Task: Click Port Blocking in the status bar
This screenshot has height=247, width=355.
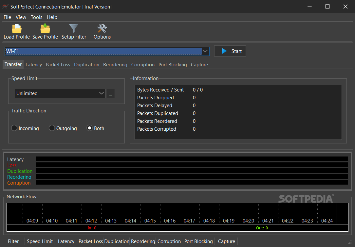Action: [198, 241]
